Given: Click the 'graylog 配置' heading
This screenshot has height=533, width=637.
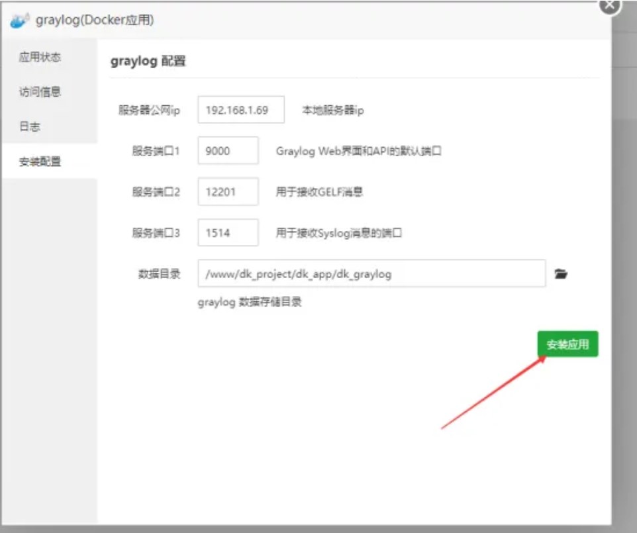Looking at the screenshot, I should point(148,62).
